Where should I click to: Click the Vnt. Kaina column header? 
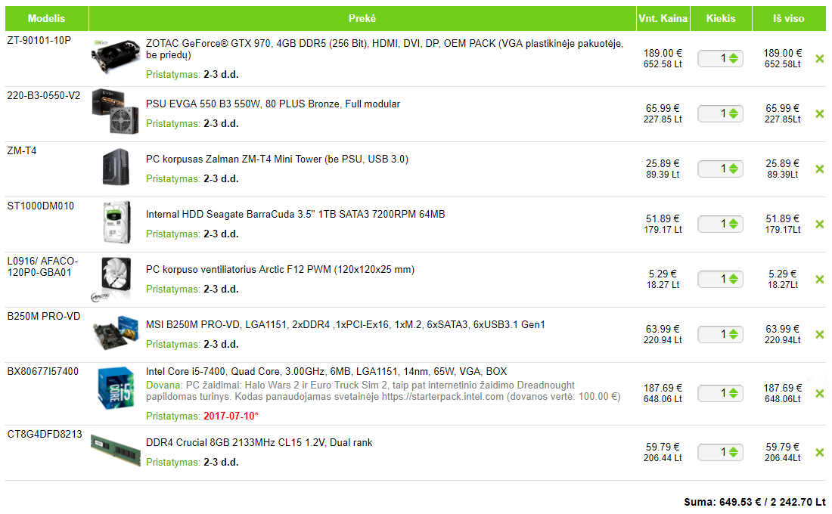(663, 19)
